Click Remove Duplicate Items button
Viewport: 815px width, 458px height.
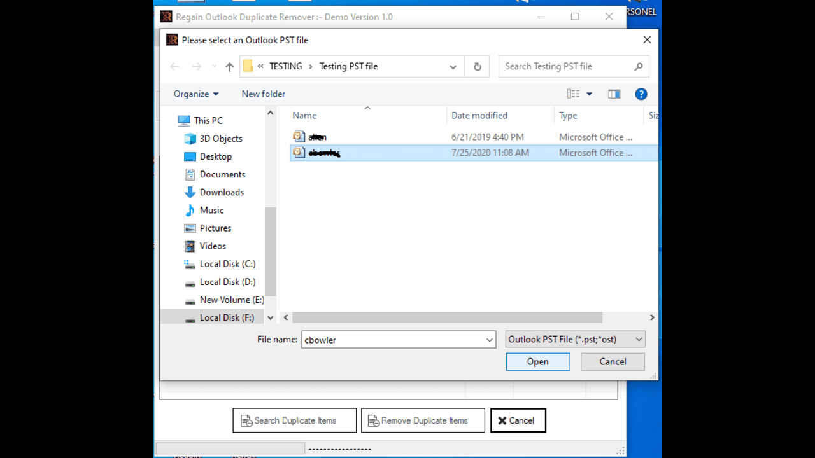pos(423,420)
